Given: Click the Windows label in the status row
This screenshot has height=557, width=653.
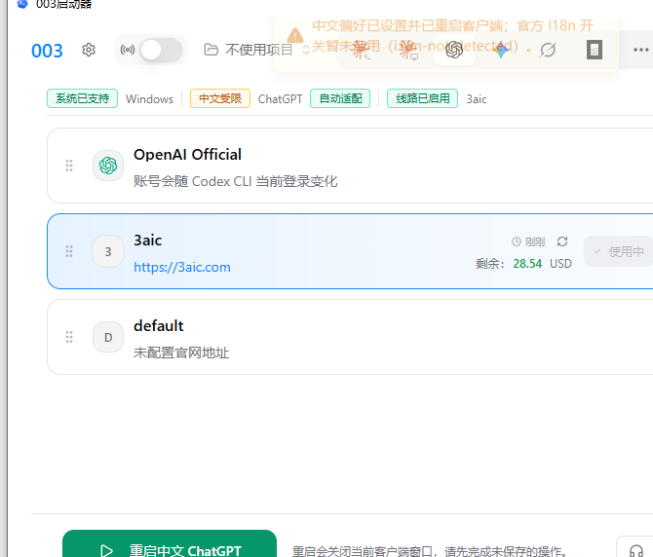Looking at the screenshot, I should tap(149, 99).
